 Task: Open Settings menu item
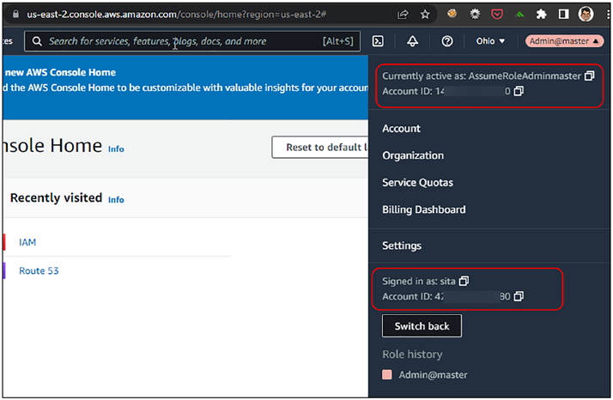coord(402,245)
